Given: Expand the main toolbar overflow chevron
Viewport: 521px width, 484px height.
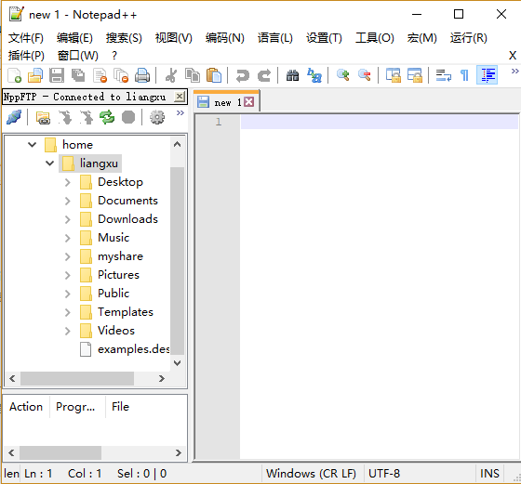Looking at the screenshot, I should tap(514, 71).
